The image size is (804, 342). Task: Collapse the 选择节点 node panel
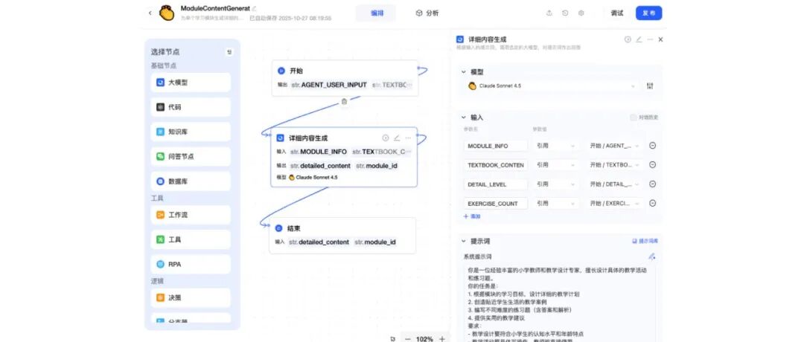coord(229,52)
